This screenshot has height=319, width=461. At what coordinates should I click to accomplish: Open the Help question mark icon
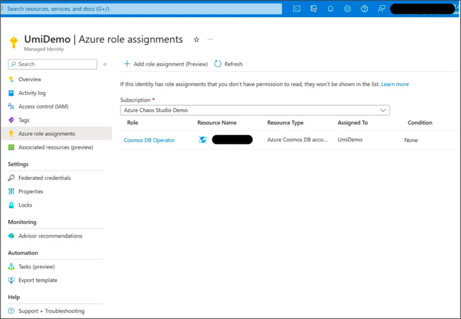coord(364,9)
